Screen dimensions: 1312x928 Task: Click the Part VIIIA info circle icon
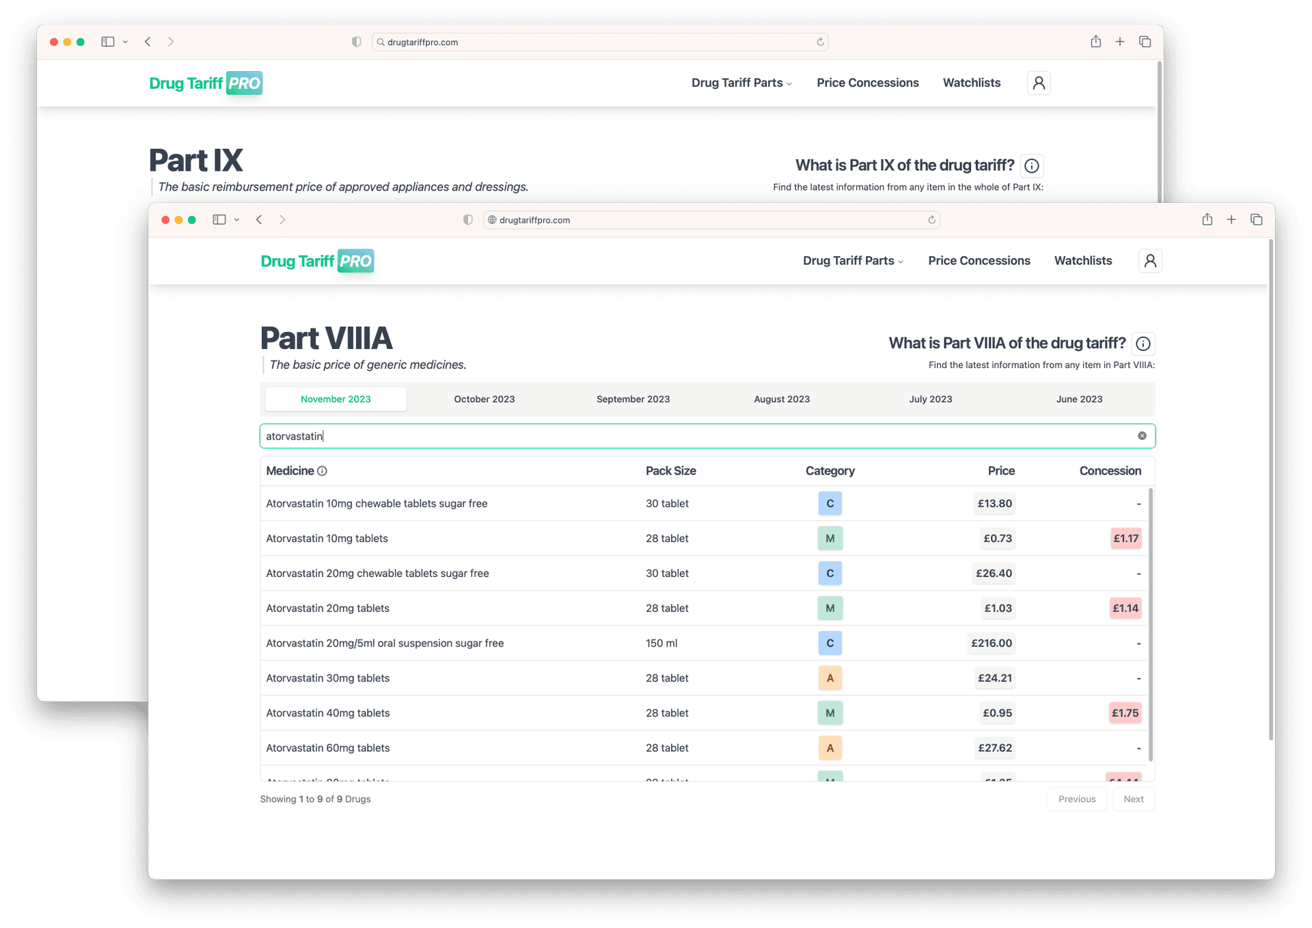pyautogui.click(x=1143, y=343)
